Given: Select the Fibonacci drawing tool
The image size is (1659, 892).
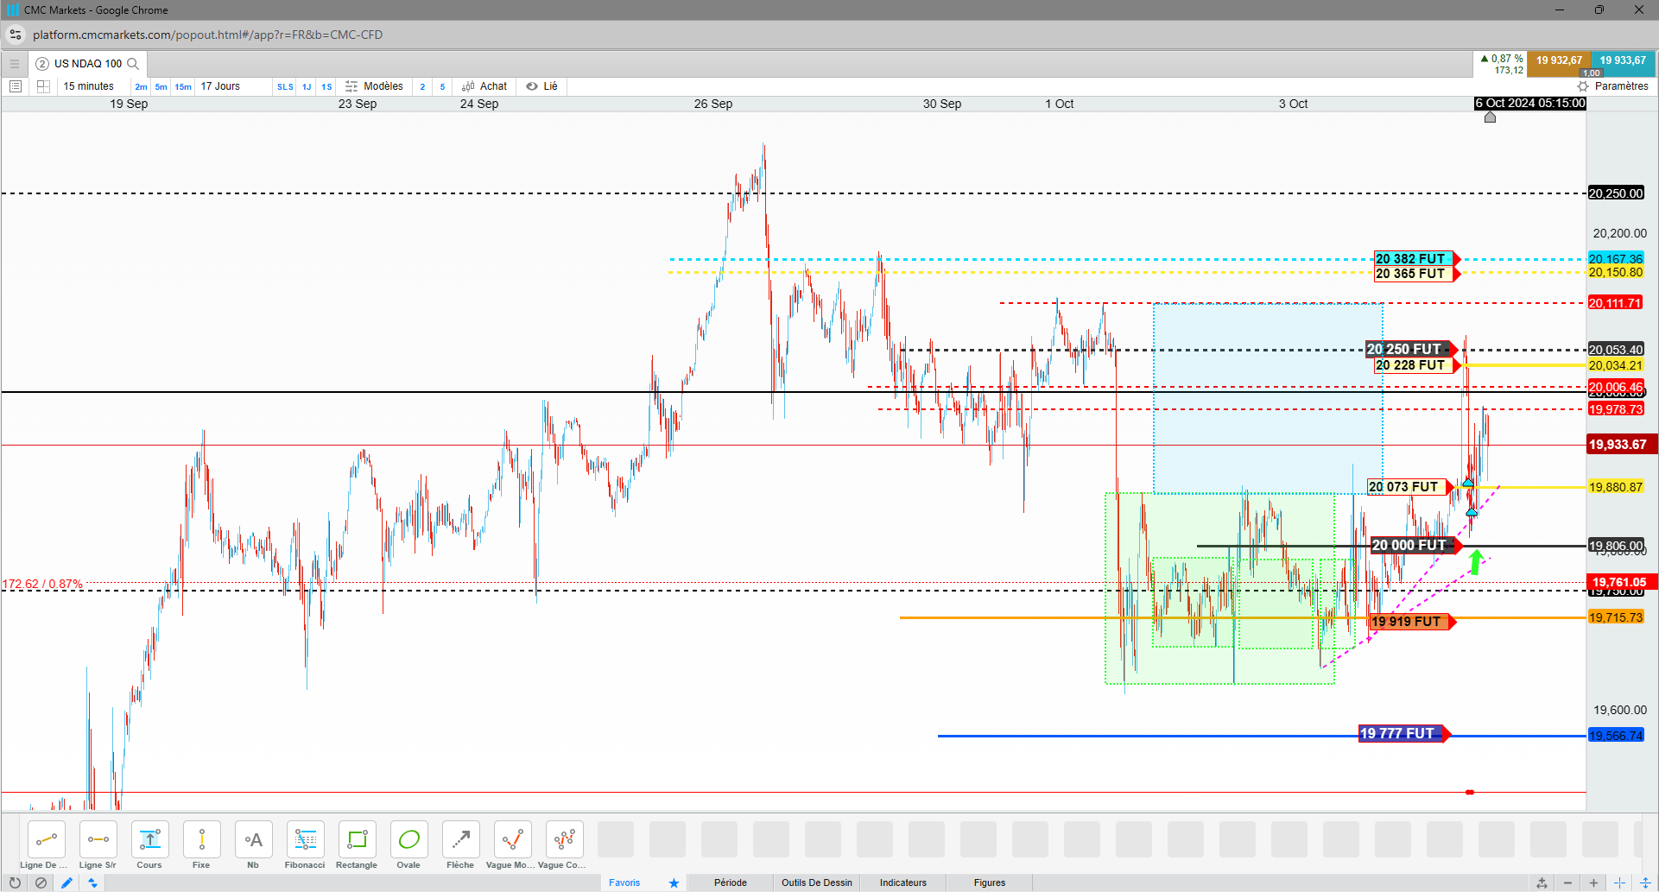Looking at the screenshot, I should point(305,845).
